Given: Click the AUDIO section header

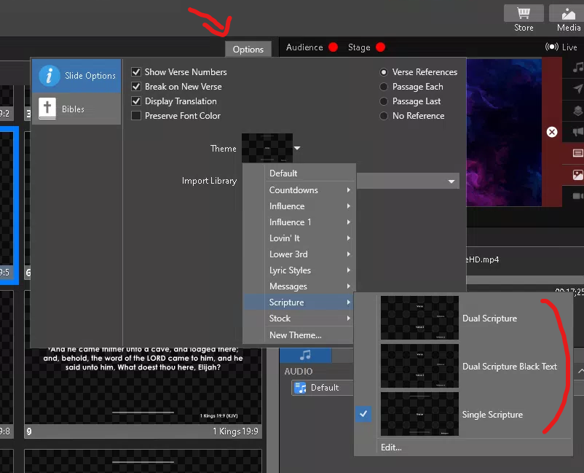Looking at the screenshot, I should tap(299, 371).
